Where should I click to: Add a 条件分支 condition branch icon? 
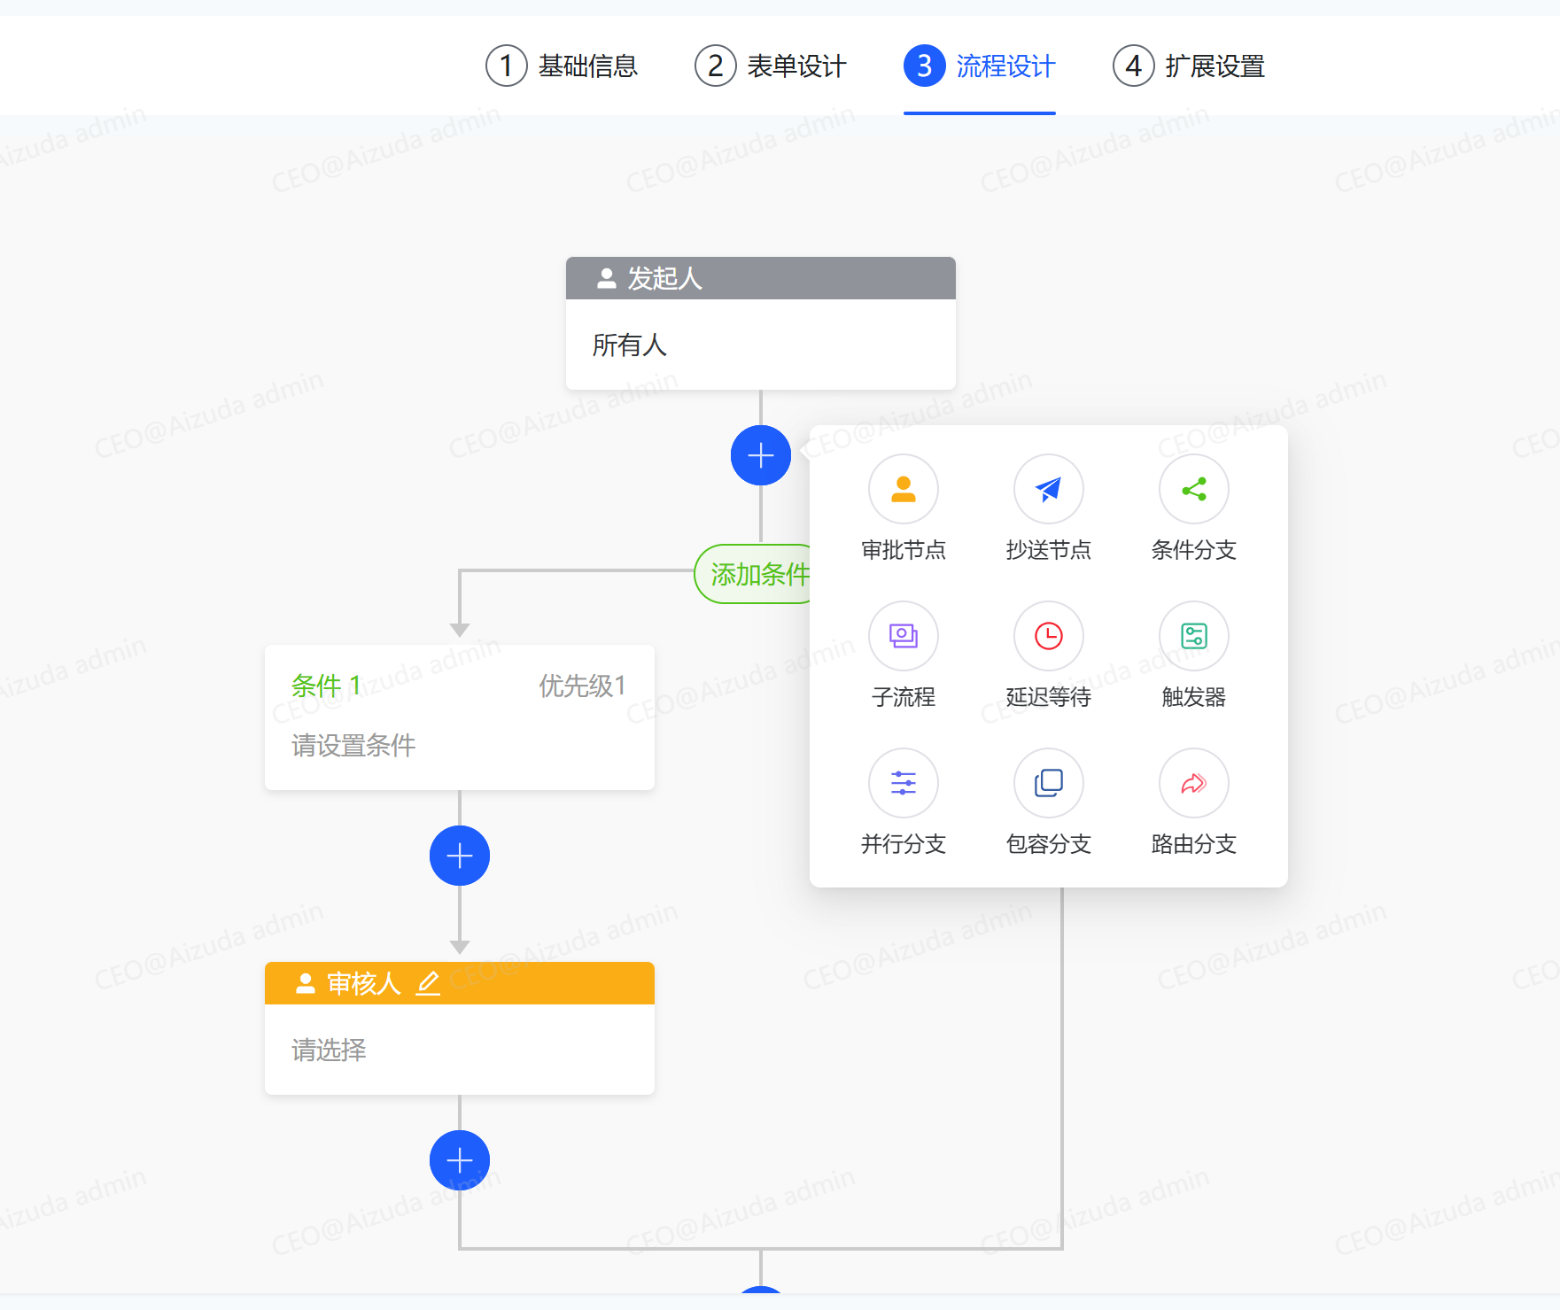[x=1193, y=489]
